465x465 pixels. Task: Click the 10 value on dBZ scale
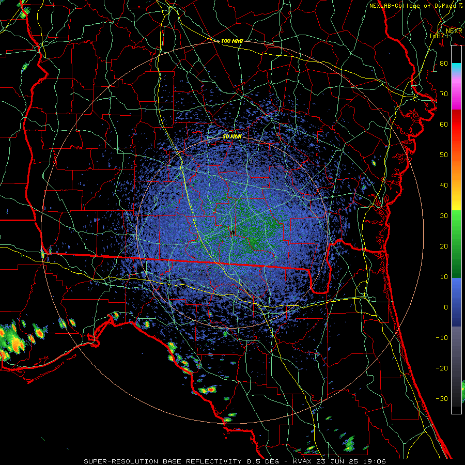444,277
